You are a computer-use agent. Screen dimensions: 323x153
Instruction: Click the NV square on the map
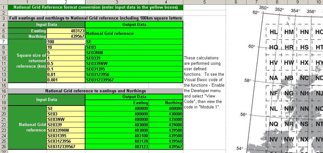(x=274, y=140)
